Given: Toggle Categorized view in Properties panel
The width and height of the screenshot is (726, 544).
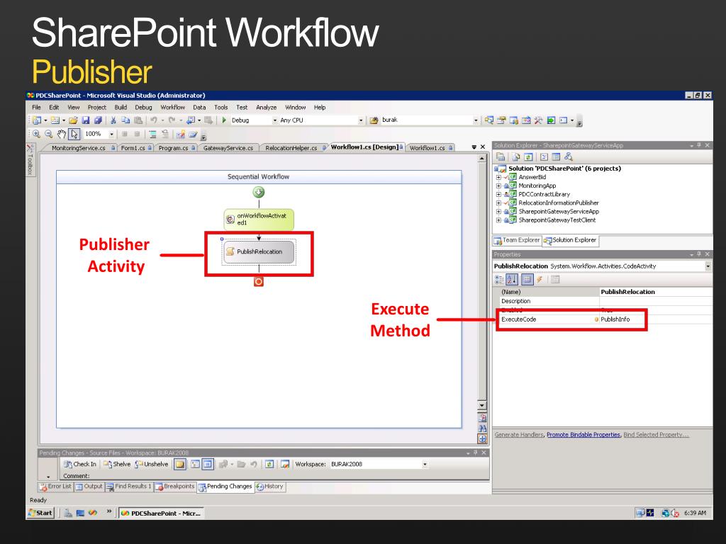Looking at the screenshot, I should click(x=499, y=279).
